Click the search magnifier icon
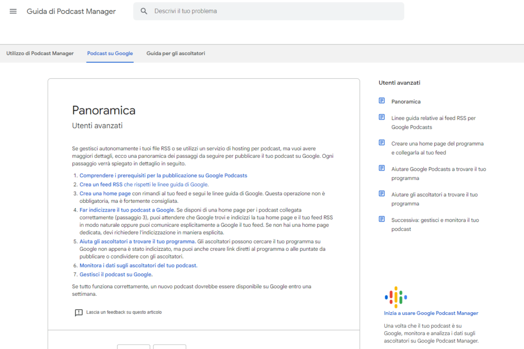 tap(144, 11)
